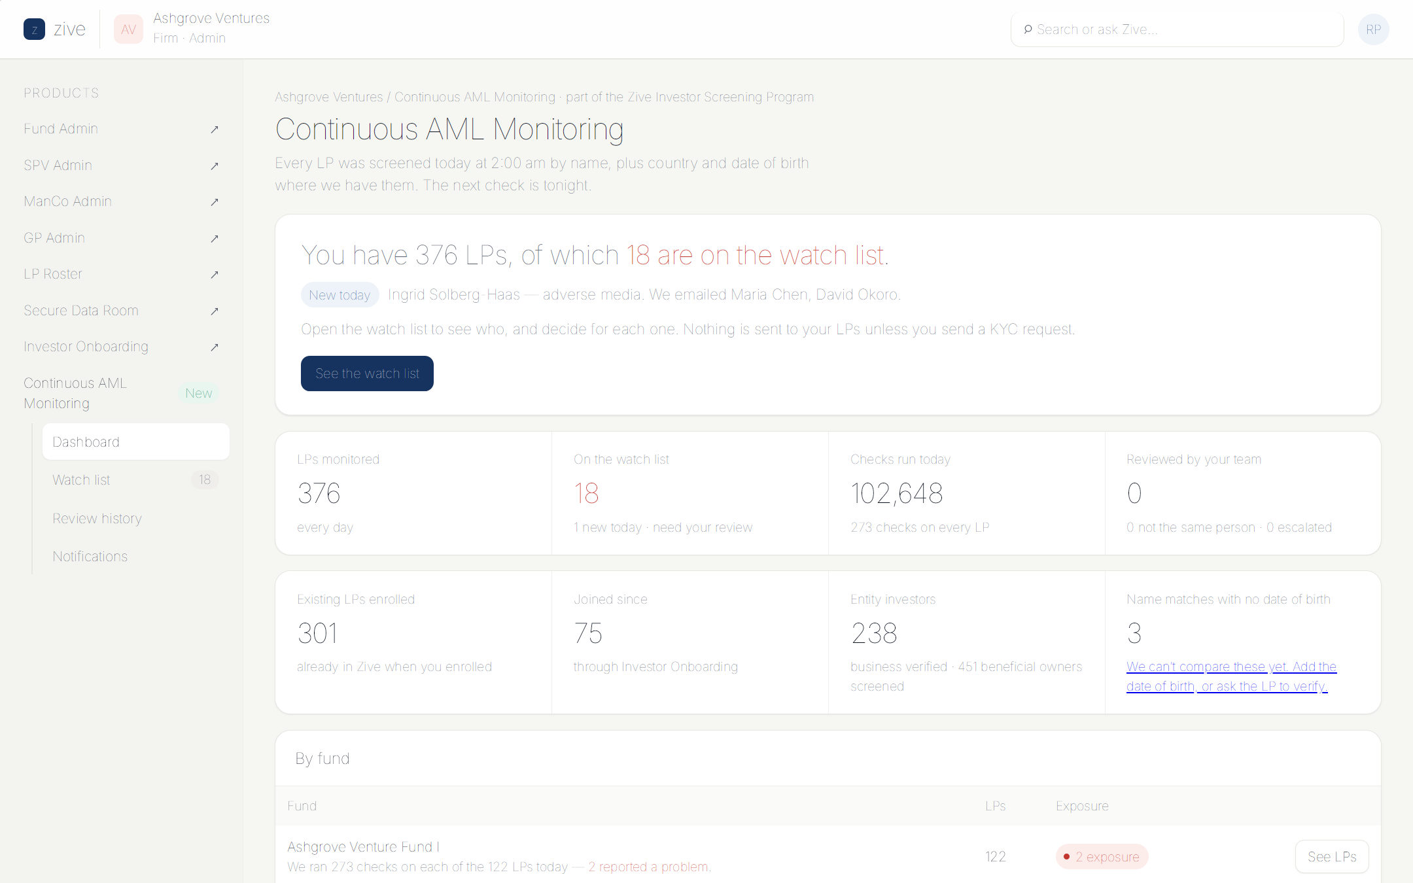Click the On the watch list 18 card
Screen dimensions: 1413x883
[x=690, y=493]
